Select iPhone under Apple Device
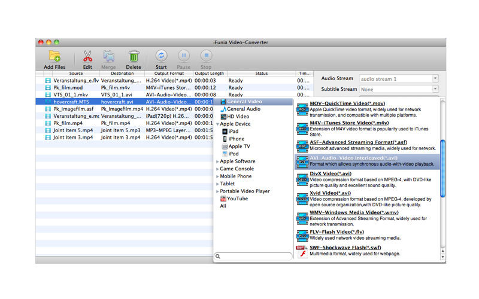479x299 pixels. (x=237, y=139)
